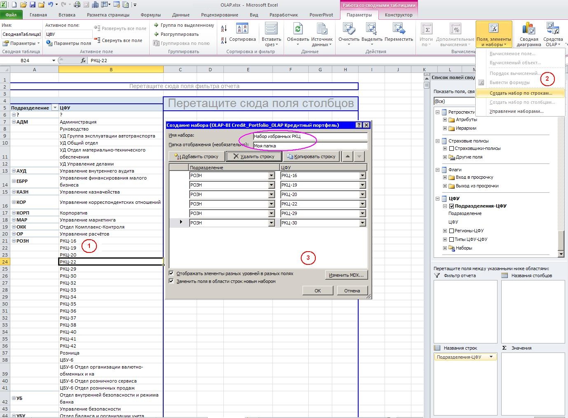Click the Папка отображения input field
Image resolution: width=568 pixels, height=418 pixels.
pyautogui.click(x=310, y=146)
